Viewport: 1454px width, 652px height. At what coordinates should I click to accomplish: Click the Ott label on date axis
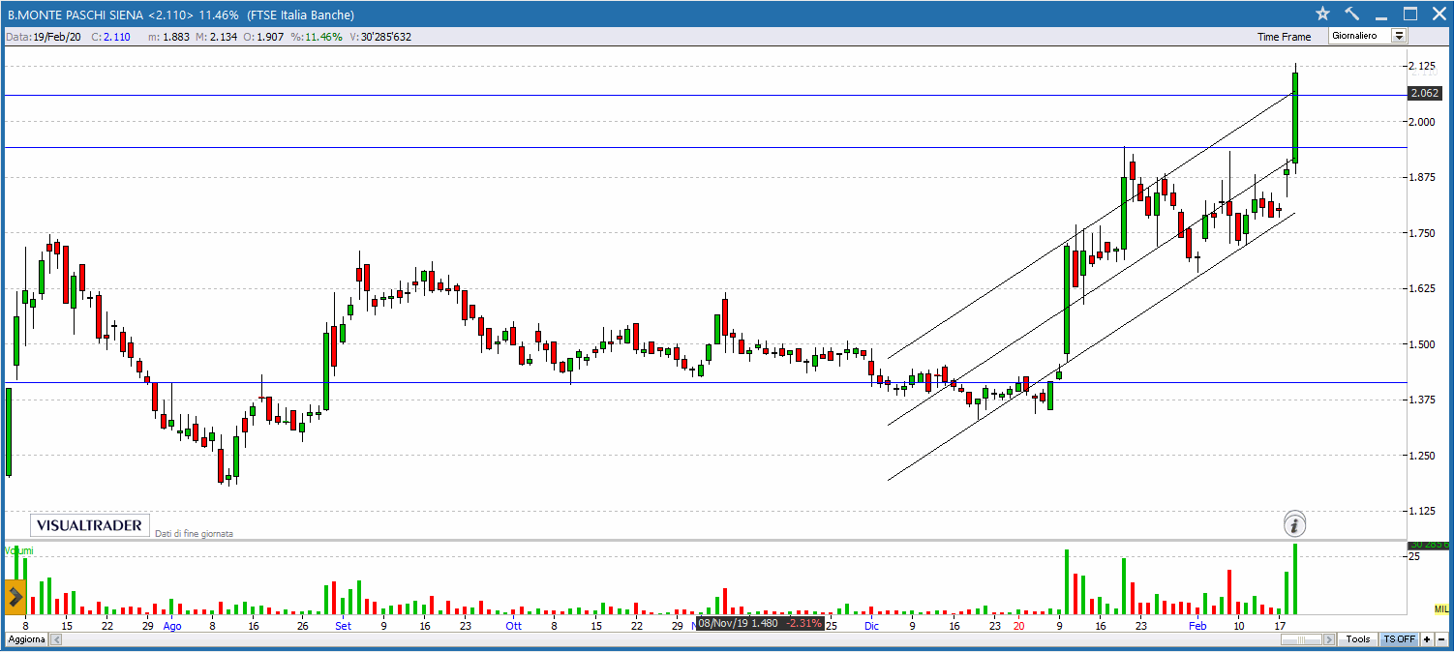513,626
